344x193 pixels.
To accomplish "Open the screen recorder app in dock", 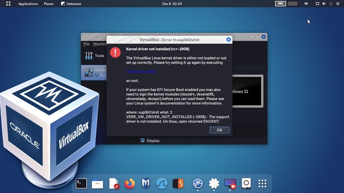I will coord(230,184).
